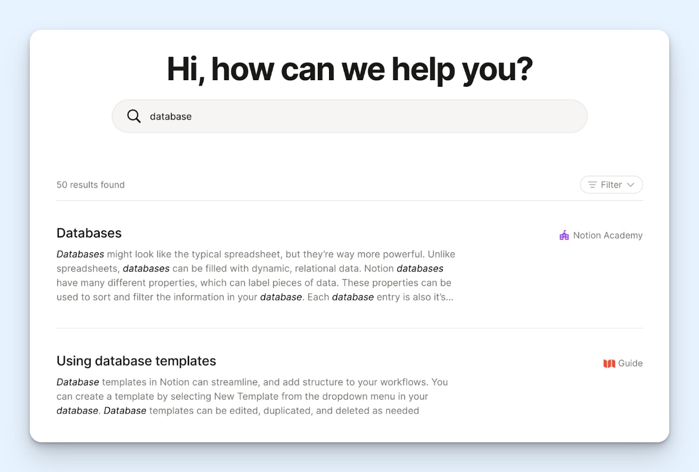Image resolution: width=699 pixels, height=472 pixels.
Task: Click the magnifying glass search icon
Action: click(134, 116)
